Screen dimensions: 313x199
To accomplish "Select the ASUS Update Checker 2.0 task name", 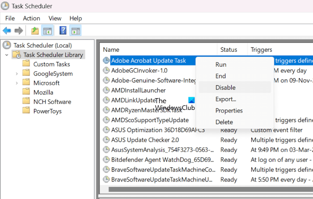I will pyautogui.click(x=145, y=140).
